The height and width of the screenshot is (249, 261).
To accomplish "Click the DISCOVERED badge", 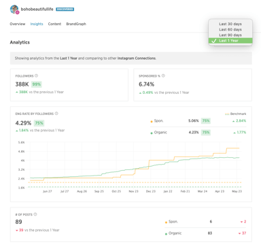I will [x=65, y=10].
